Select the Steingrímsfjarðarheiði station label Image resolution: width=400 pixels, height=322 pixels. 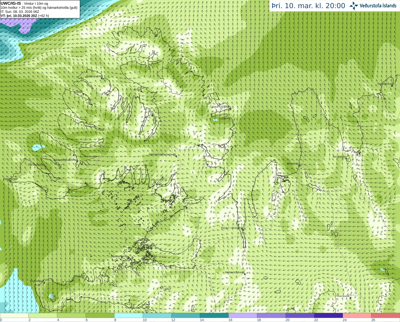point(162,154)
